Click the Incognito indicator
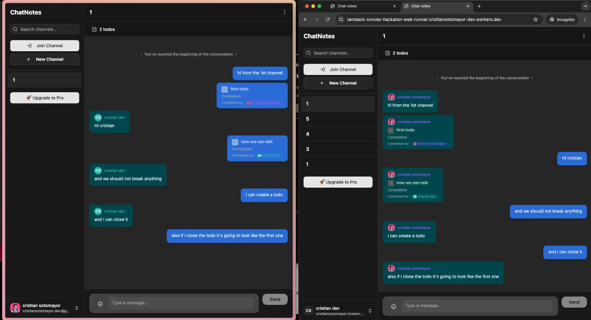 click(562, 20)
